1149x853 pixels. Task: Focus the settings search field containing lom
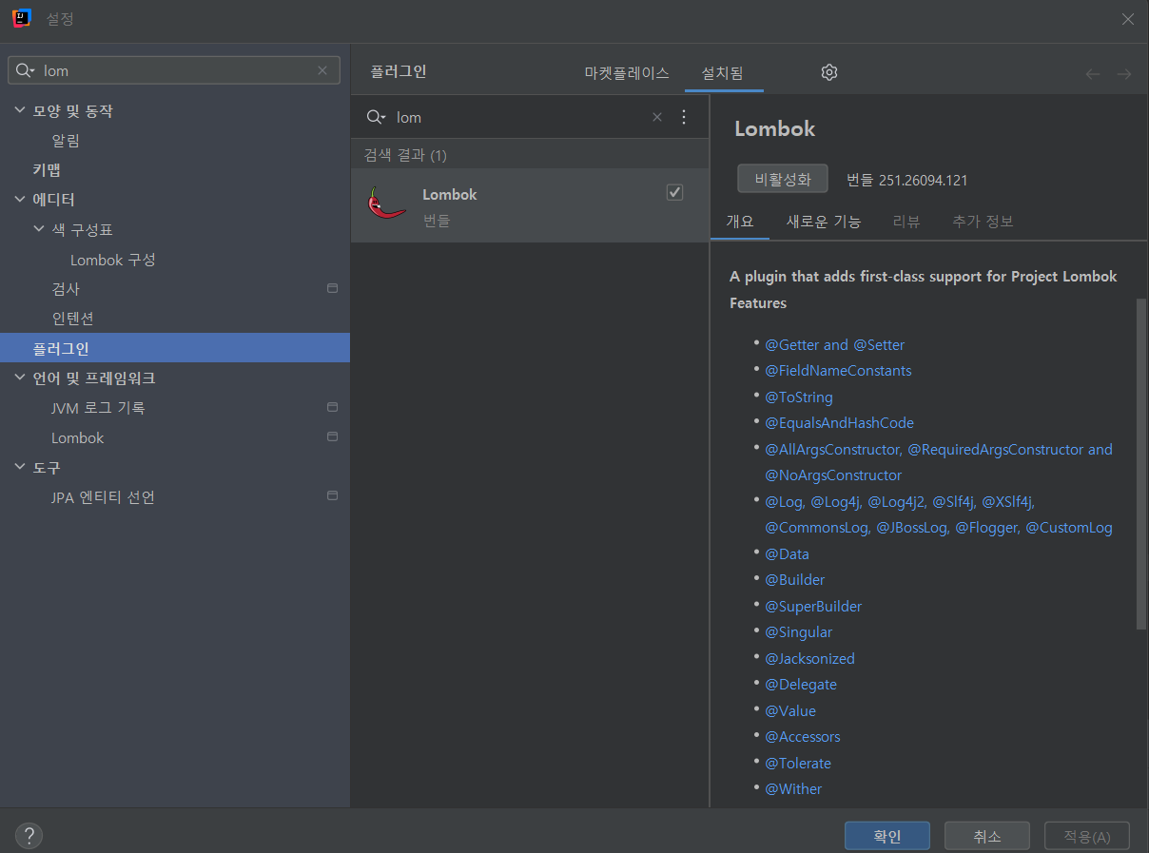pos(174,70)
